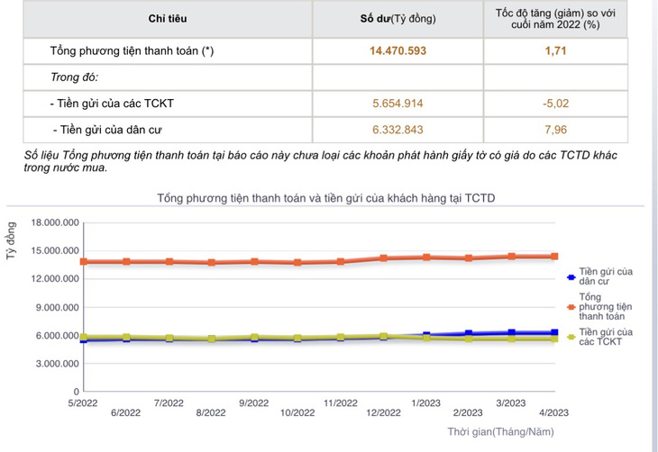Select the 14.470.593 balance cell
Screen dimensions: 658x452
398,51
